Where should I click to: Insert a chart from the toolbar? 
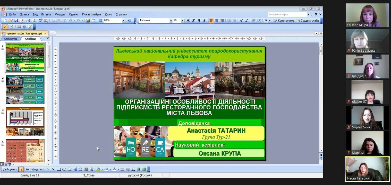coord(88,21)
